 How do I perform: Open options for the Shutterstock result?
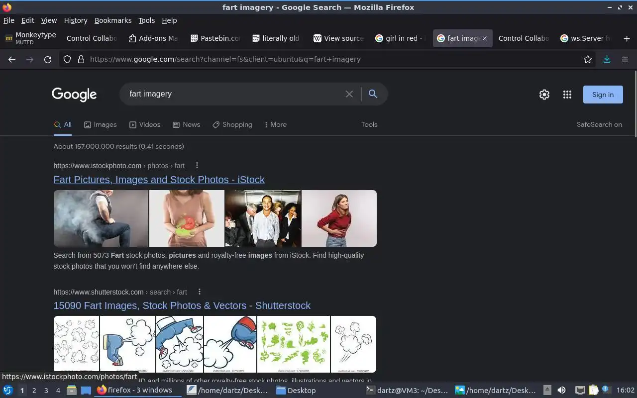point(199,292)
